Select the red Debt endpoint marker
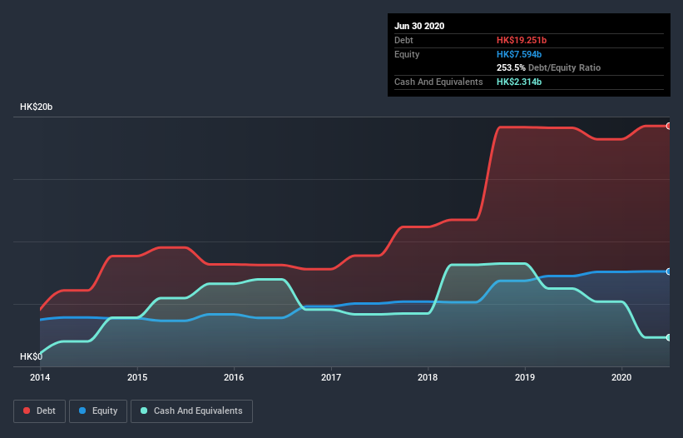This screenshot has height=438, width=683. pyautogui.click(x=669, y=126)
